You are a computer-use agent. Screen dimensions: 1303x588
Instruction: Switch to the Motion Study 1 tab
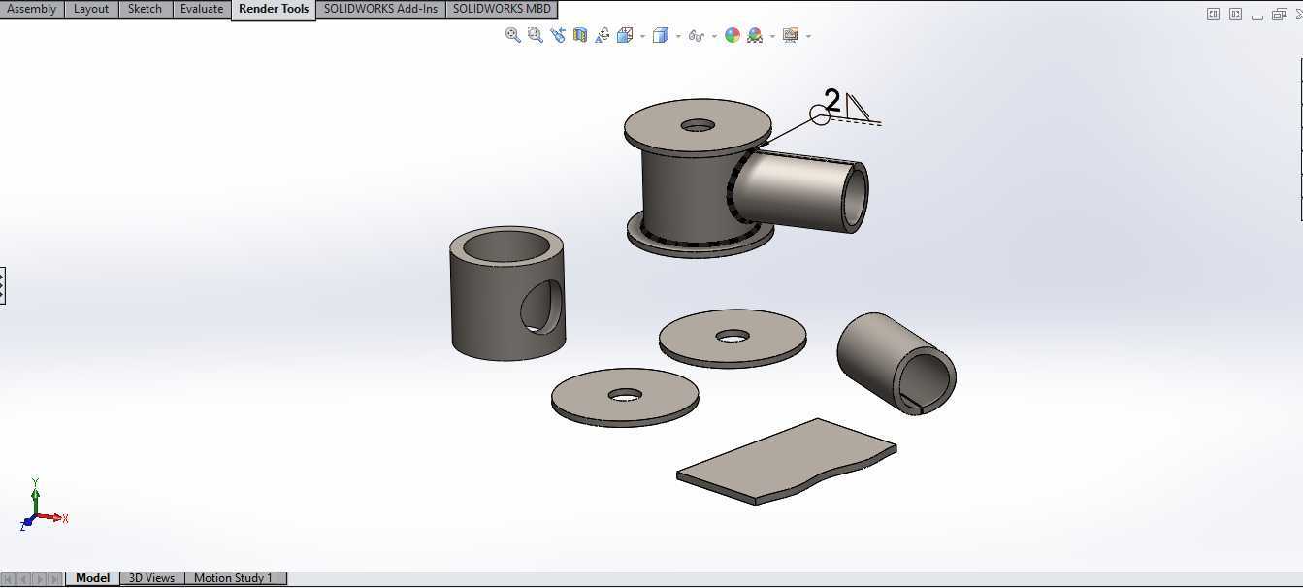tap(234, 578)
